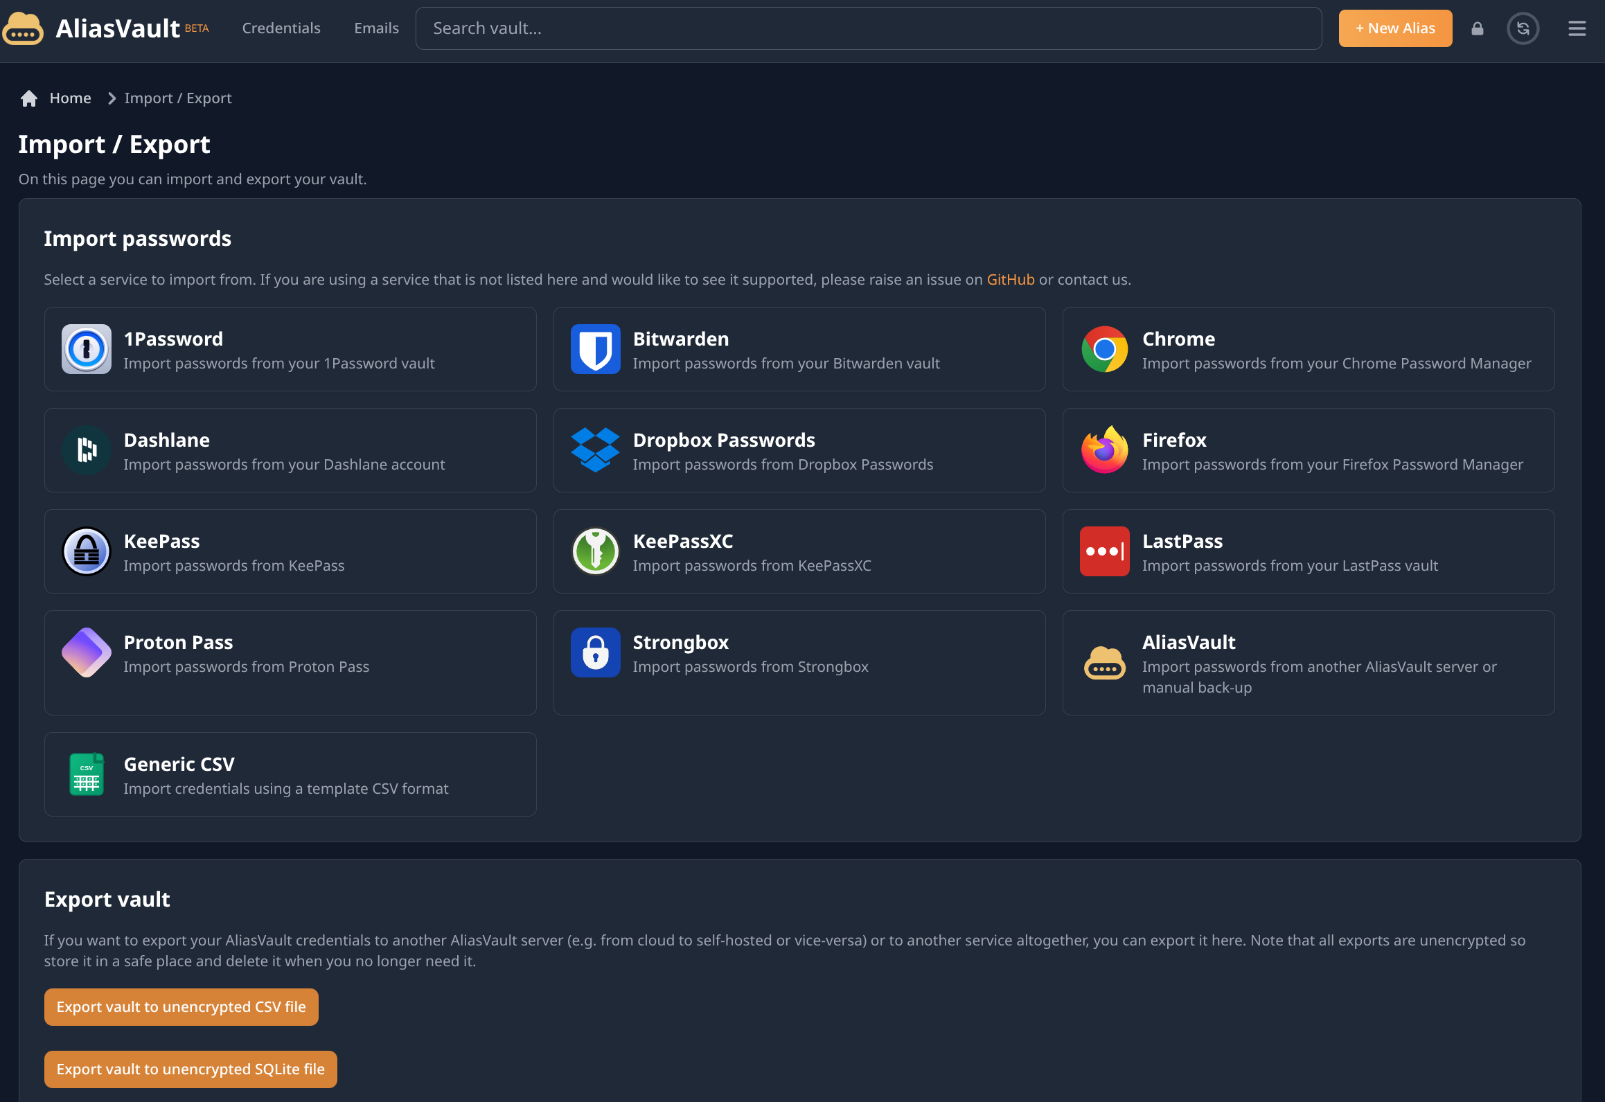Image resolution: width=1605 pixels, height=1102 pixels.
Task: Click the KeePassXC green key icon
Action: pos(595,551)
